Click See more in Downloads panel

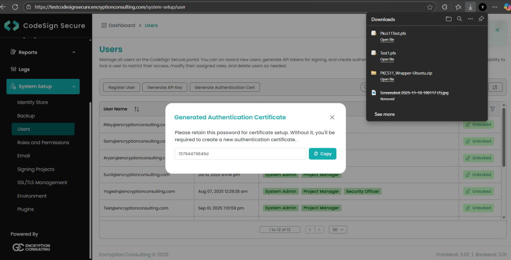click(385, 114)
